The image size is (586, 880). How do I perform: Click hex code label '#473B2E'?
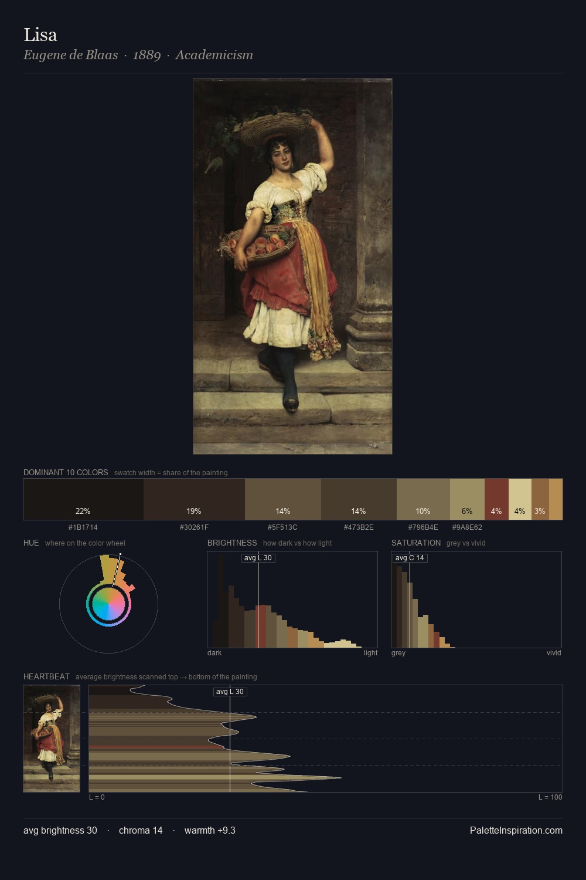click(x=359, y=527)
